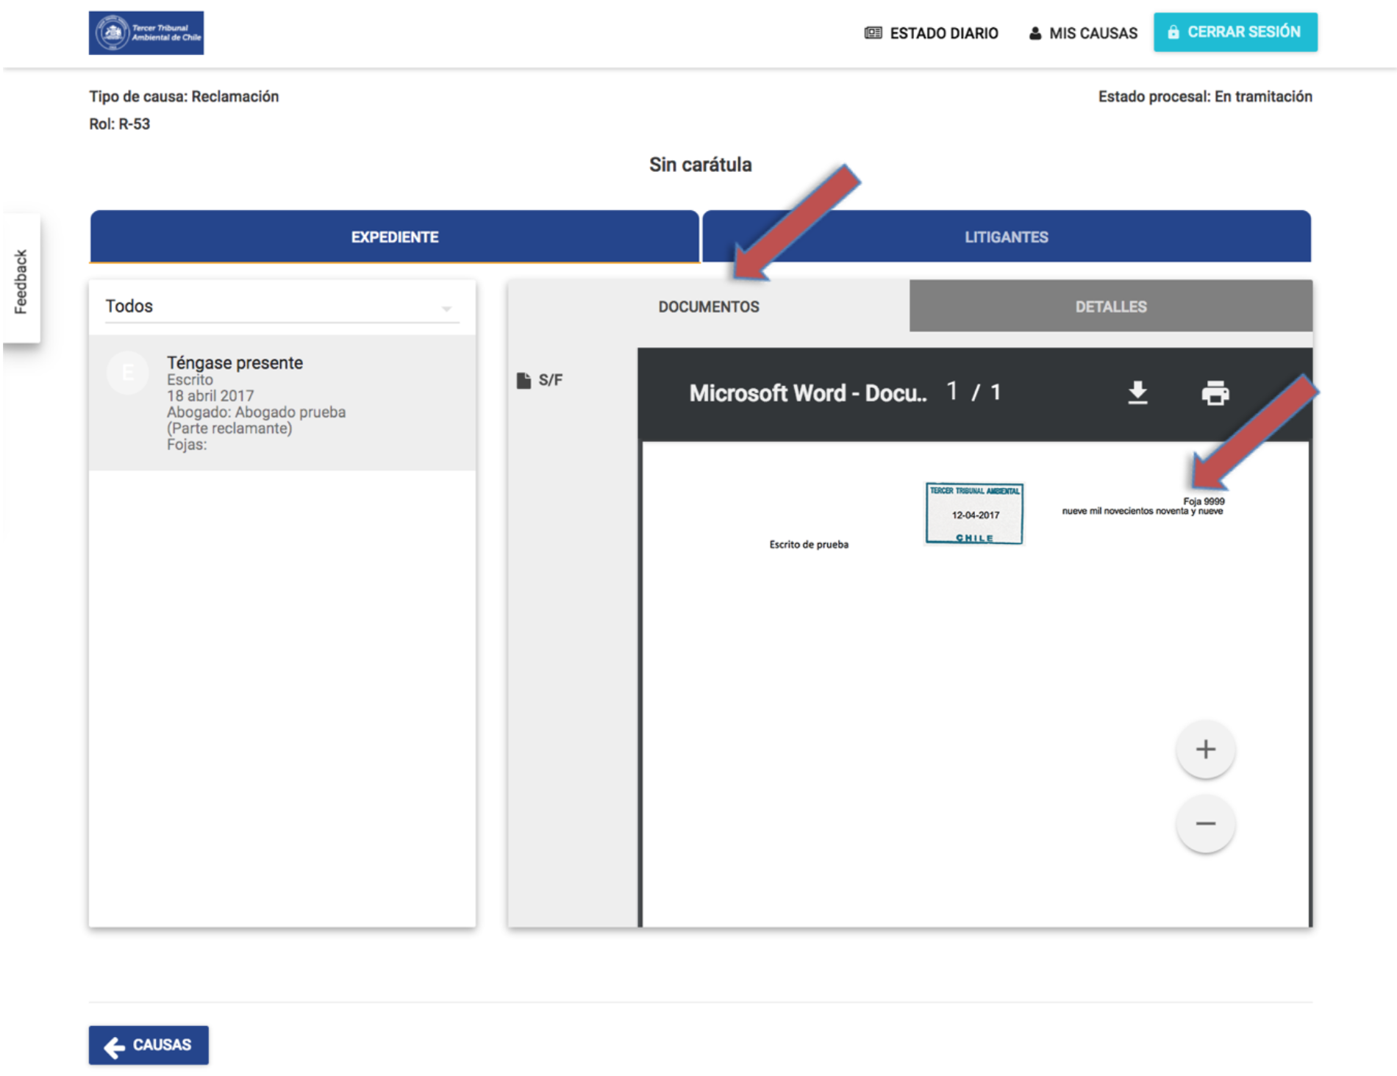This screenshot has height=1076, width=1397.
Task: Click the S/F document file icon
Action: [x=524, y=380]
